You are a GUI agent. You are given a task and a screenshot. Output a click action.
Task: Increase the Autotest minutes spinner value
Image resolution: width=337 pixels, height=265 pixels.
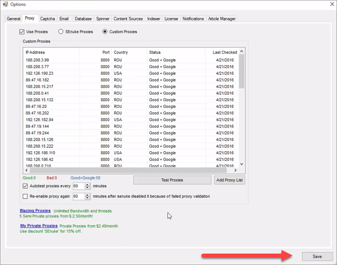(87, 185)
